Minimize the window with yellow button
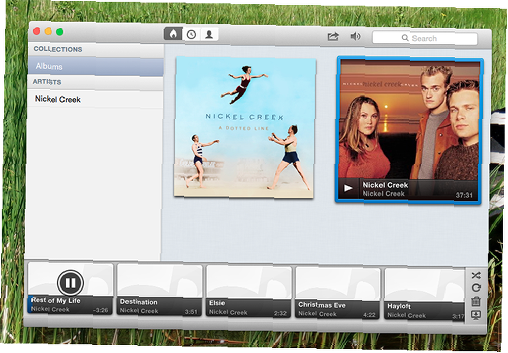The image size is (508, 353). [x=48, y=31]
